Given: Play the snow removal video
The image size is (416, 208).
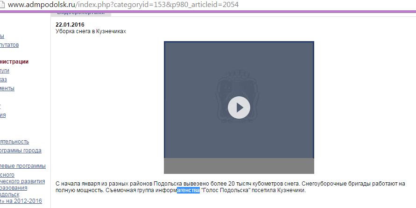Looking at the screenshot, I should tap(239, 108).
